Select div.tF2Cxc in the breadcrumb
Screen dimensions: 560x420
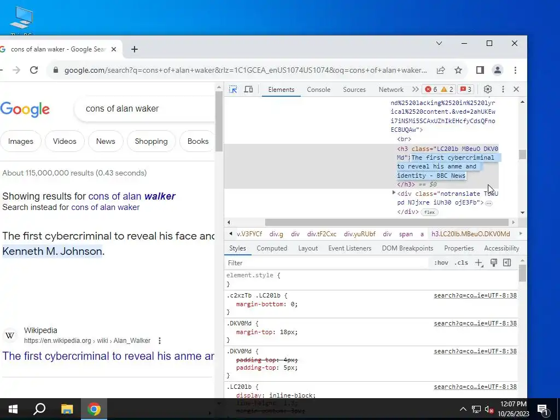point(322,234)
